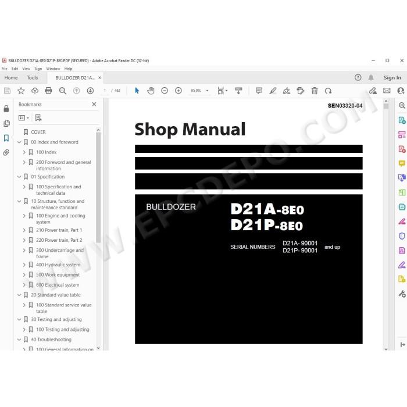Toggle the Bookmarks panel icon
The width and height of the screenshot is (407, 407).
click(6, 138)
